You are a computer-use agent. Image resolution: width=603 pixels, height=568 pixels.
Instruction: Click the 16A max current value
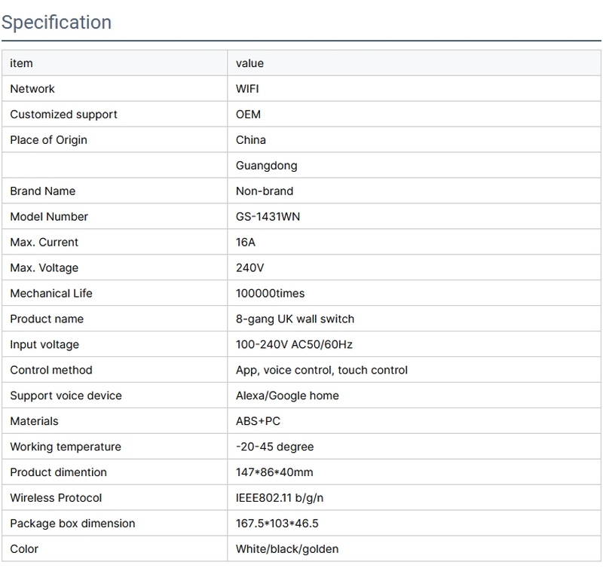(247, 243)
